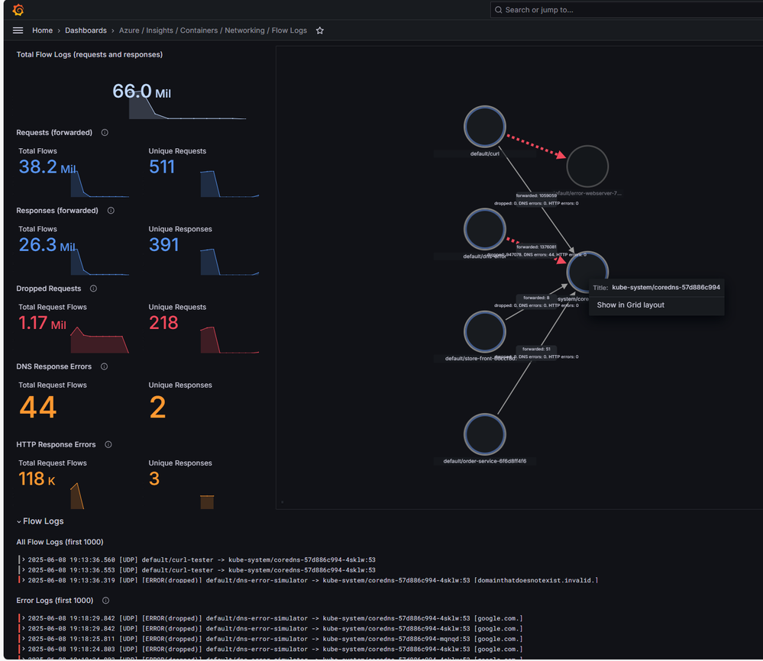763x661 pixels.
Task: Click the Search or jump to field
Action: coord(626,10)
